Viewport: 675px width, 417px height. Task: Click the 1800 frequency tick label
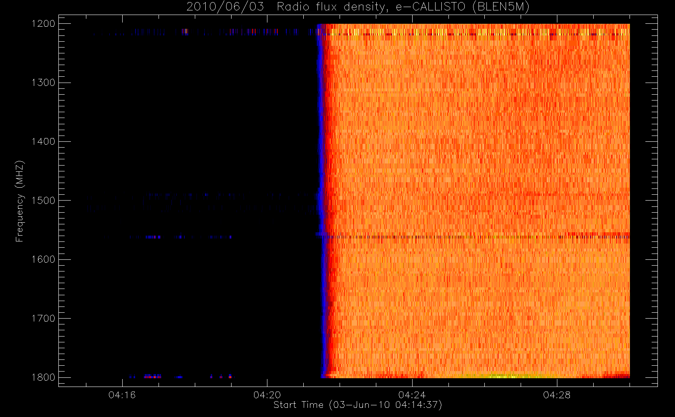[x=43, y=377]
